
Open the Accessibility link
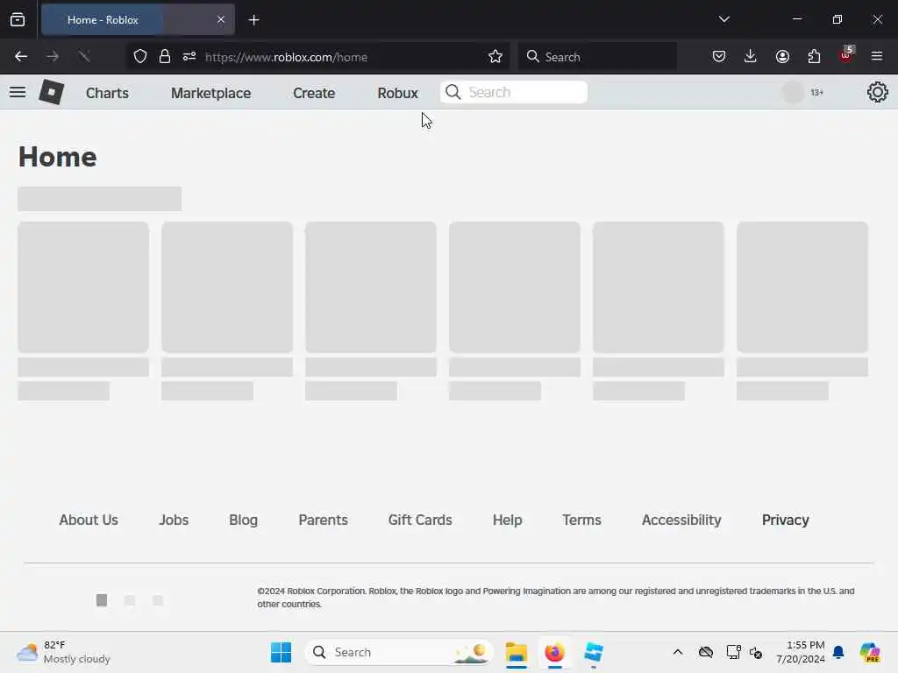(681, 520)
